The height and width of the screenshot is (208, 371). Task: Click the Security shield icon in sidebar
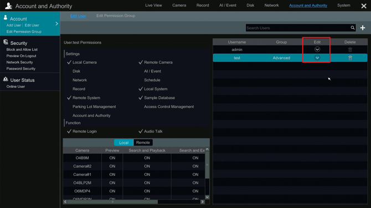point(6,42)
